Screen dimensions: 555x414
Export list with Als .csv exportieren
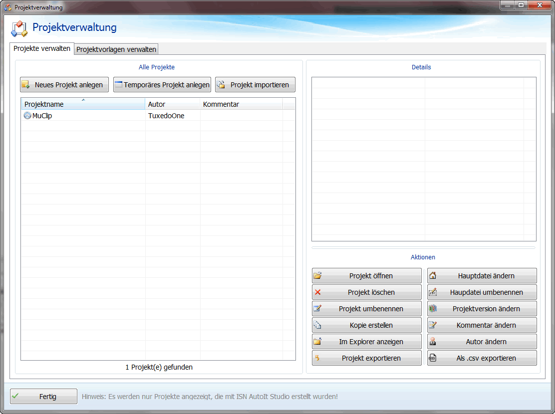click(482, 358)
